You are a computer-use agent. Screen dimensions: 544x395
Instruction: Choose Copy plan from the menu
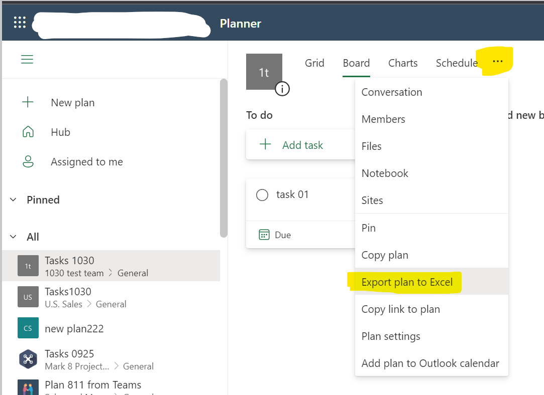coord(385,255)
